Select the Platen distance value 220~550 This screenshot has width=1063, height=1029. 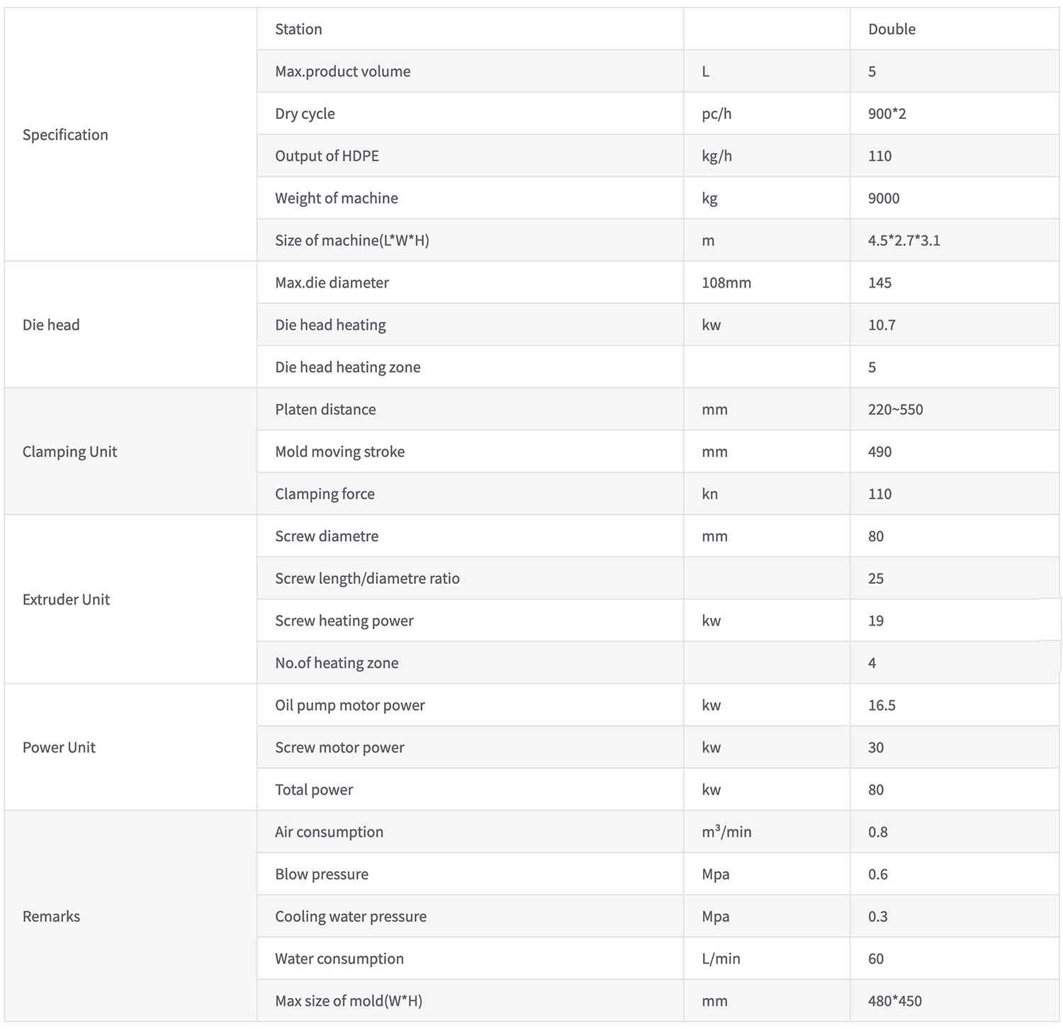pos(895,410)
